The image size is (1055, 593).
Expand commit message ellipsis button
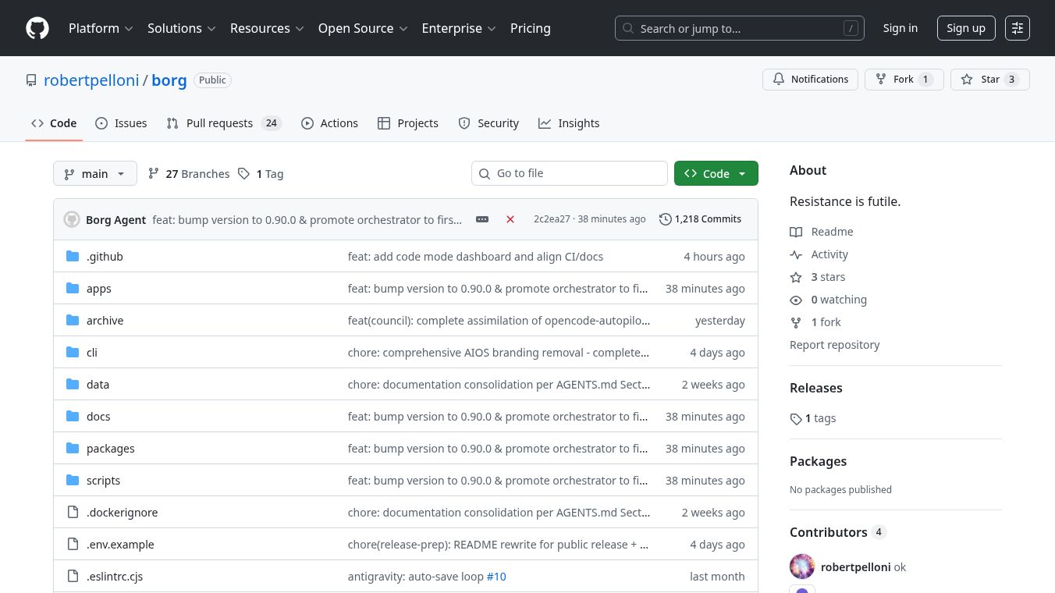(482, 219)
